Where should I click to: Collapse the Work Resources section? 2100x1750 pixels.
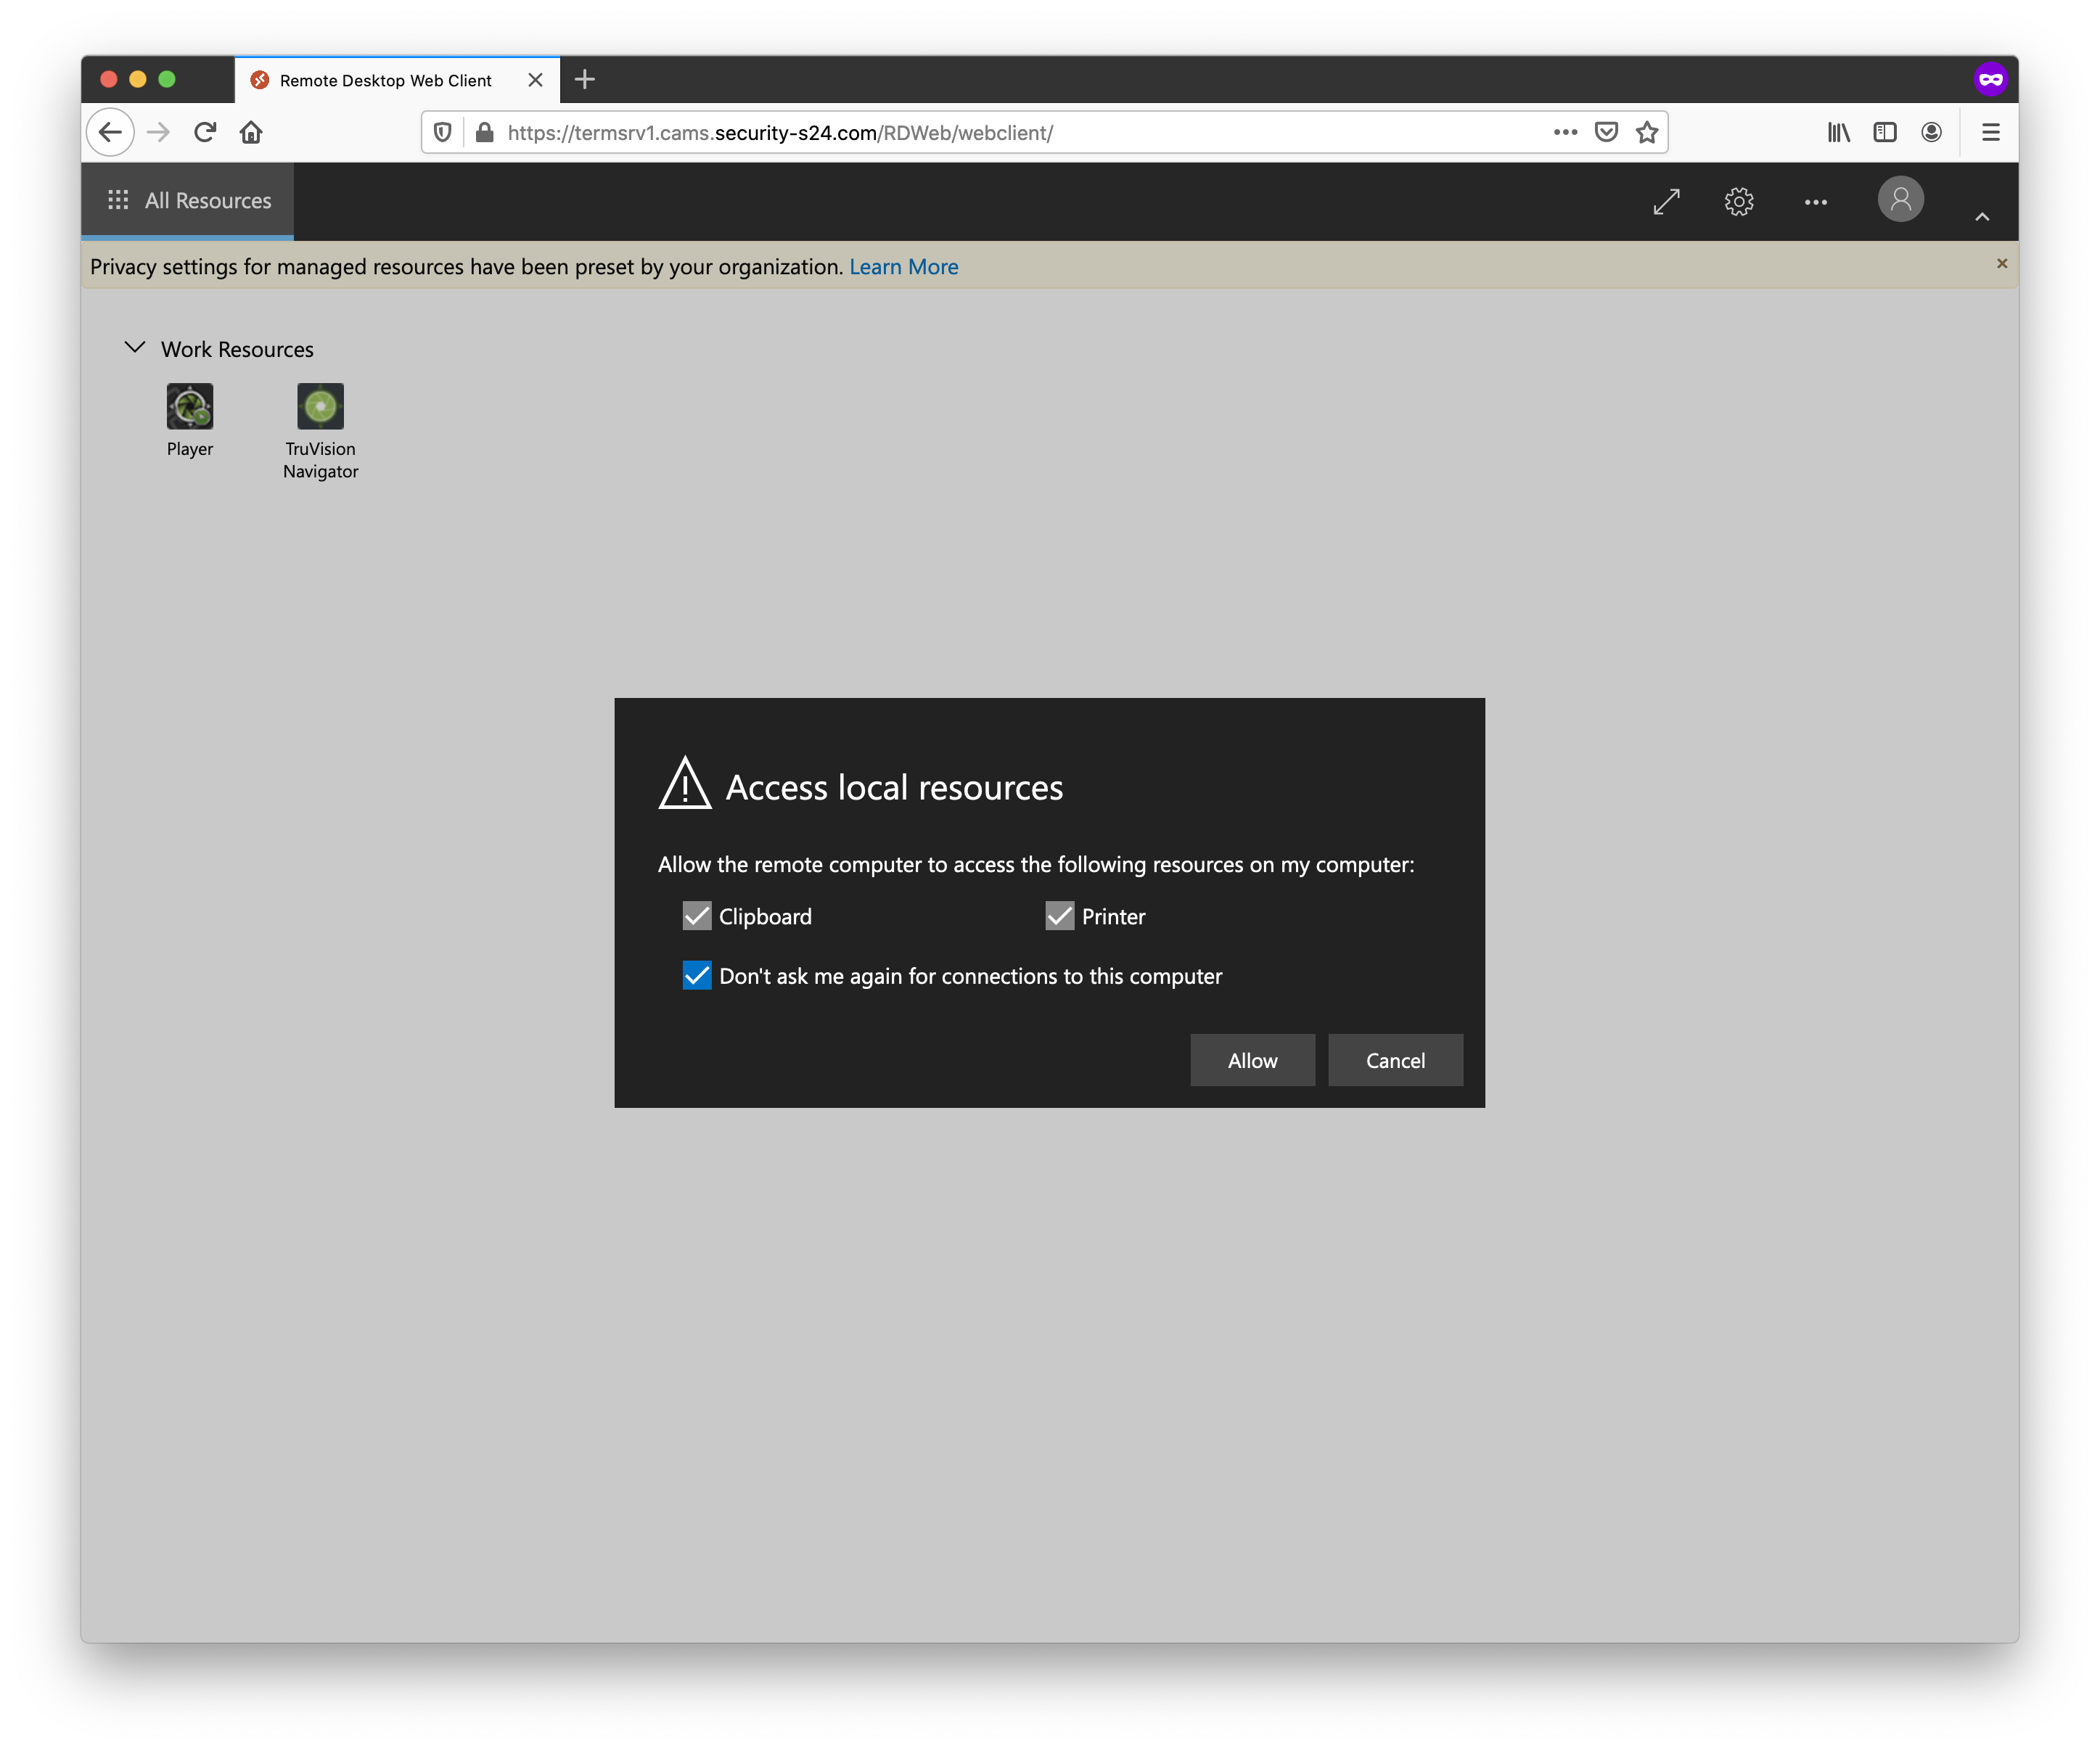coord(134,348)
